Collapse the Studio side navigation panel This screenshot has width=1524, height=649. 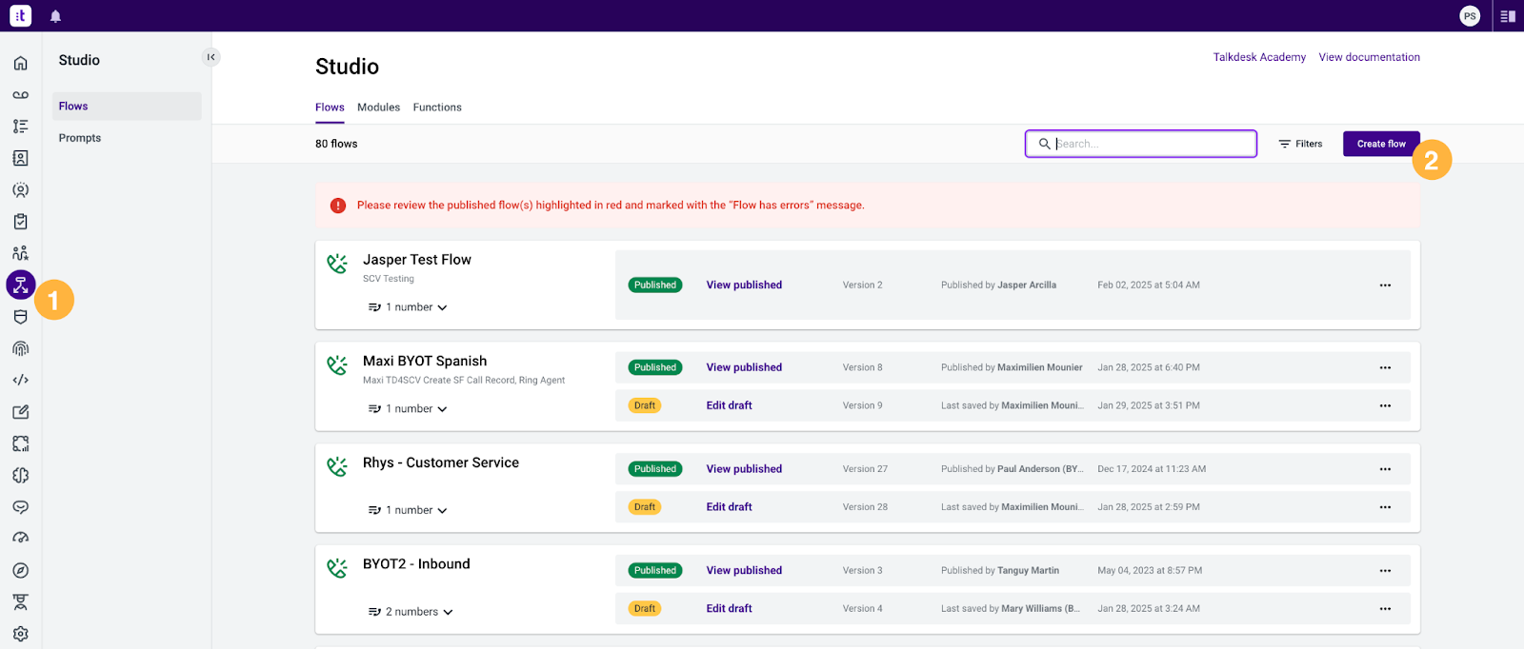pyautogui.click(x=211, y=57)
